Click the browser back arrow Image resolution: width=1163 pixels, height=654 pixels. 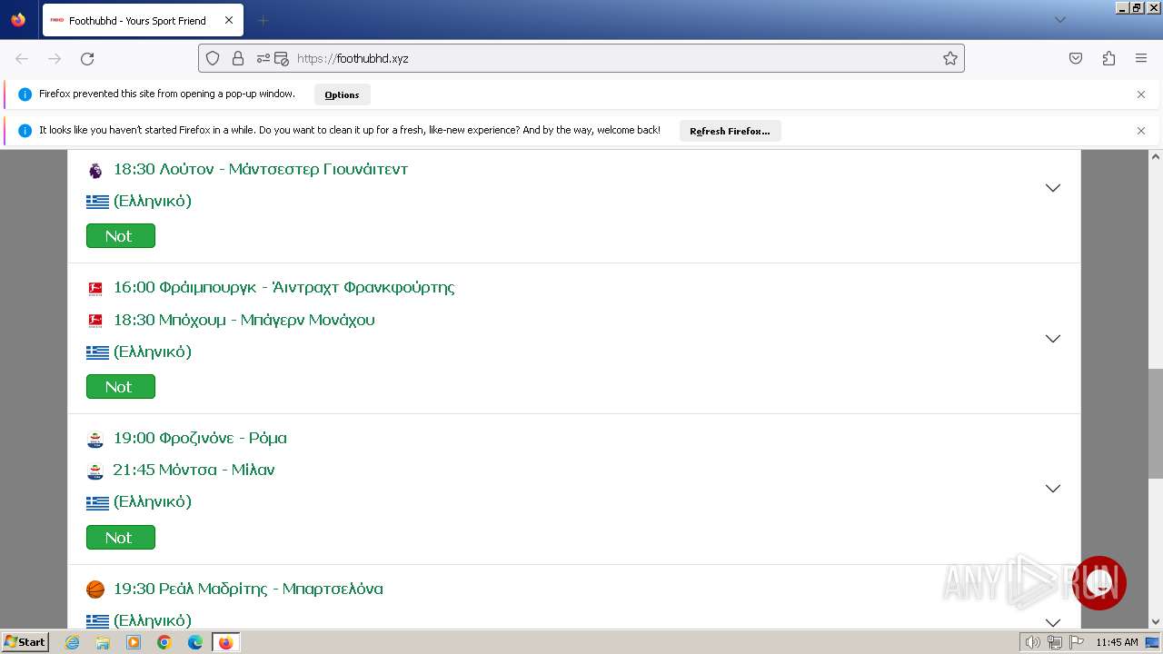pyautogui.click(x=22, y=58)
